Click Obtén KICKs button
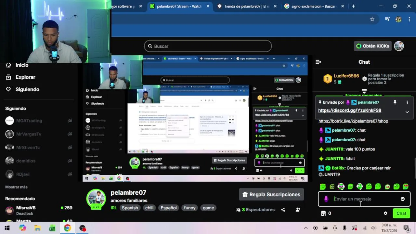Screen dimensions: 416x234 372,46
